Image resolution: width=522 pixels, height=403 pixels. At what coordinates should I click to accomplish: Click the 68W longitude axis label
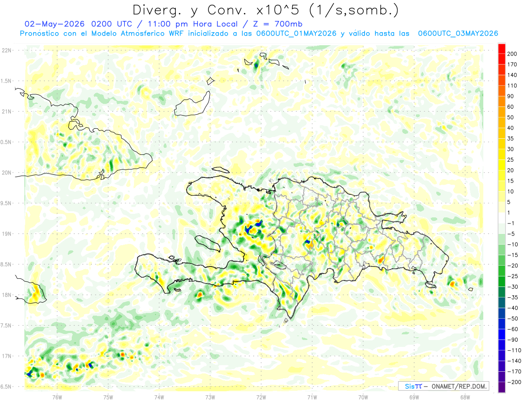click(x=465, y=397)
